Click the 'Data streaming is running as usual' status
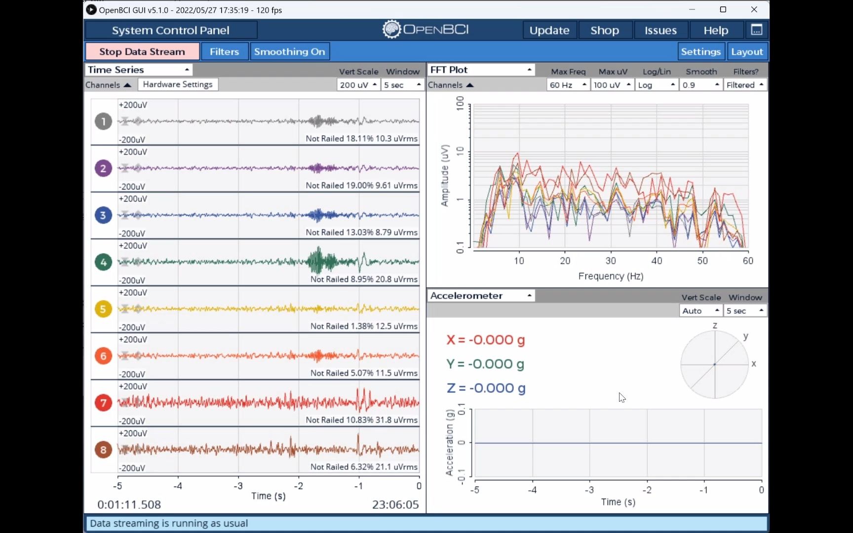This screenshot has height=533, width=853. 169,523
